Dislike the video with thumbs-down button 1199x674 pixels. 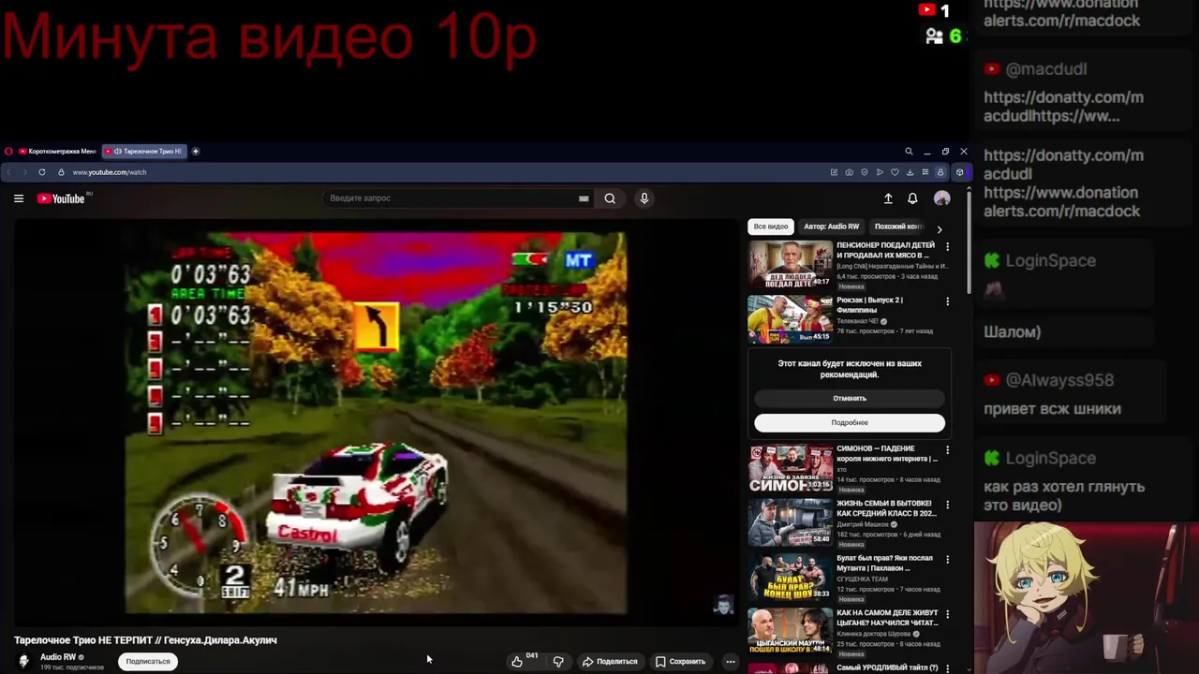coord(558,662)
